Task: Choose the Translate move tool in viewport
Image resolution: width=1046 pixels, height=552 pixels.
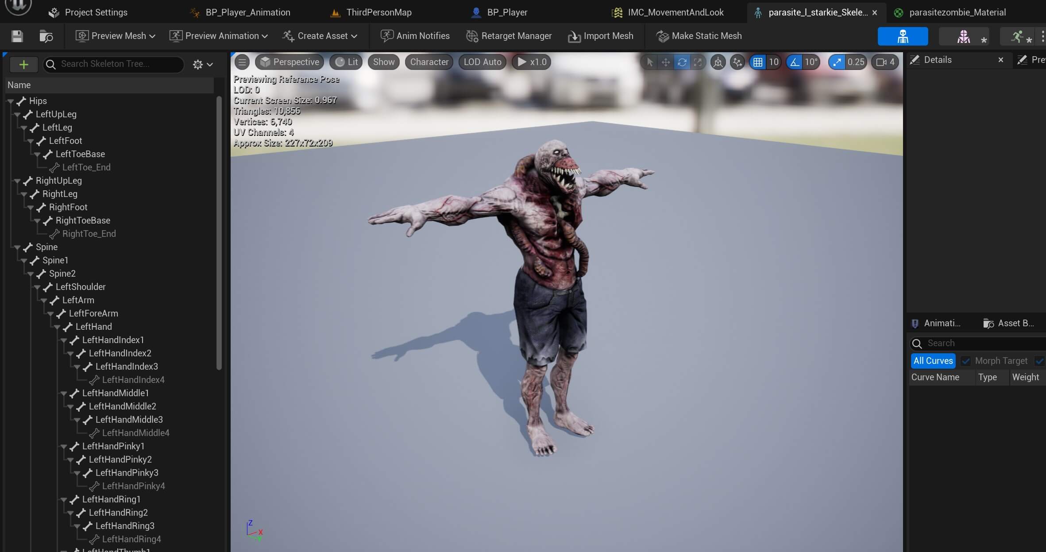Action: 666,62
